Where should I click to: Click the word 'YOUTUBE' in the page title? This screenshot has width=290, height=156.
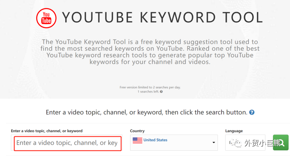point(97,18)
